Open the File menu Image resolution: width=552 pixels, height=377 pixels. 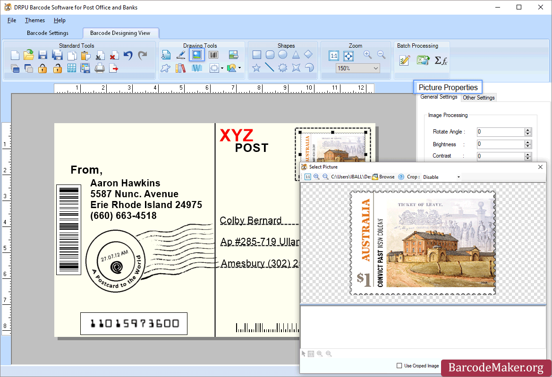coord(12,20)
